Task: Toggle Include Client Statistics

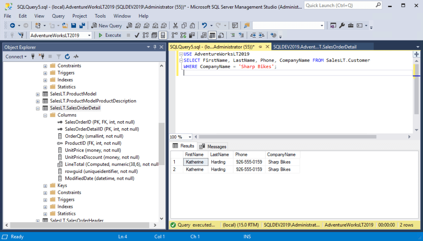Action: tap(192, 35)
